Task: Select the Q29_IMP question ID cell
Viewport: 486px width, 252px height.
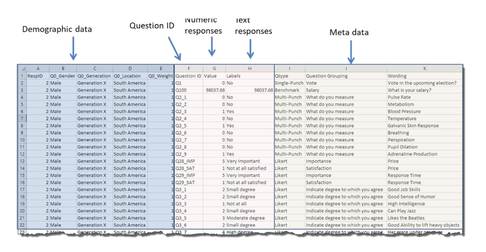Action: tap(189, 175)
